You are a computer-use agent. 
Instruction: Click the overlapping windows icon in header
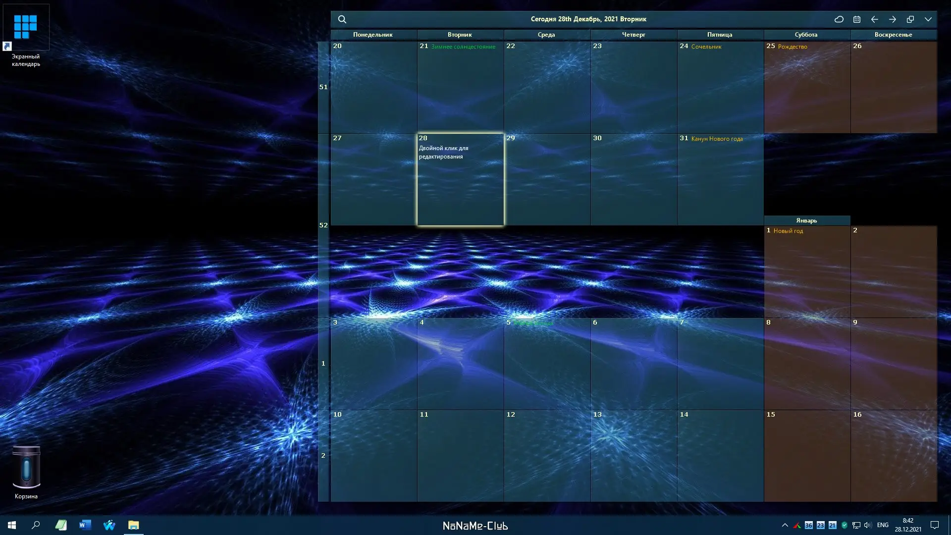click(910, 19)
